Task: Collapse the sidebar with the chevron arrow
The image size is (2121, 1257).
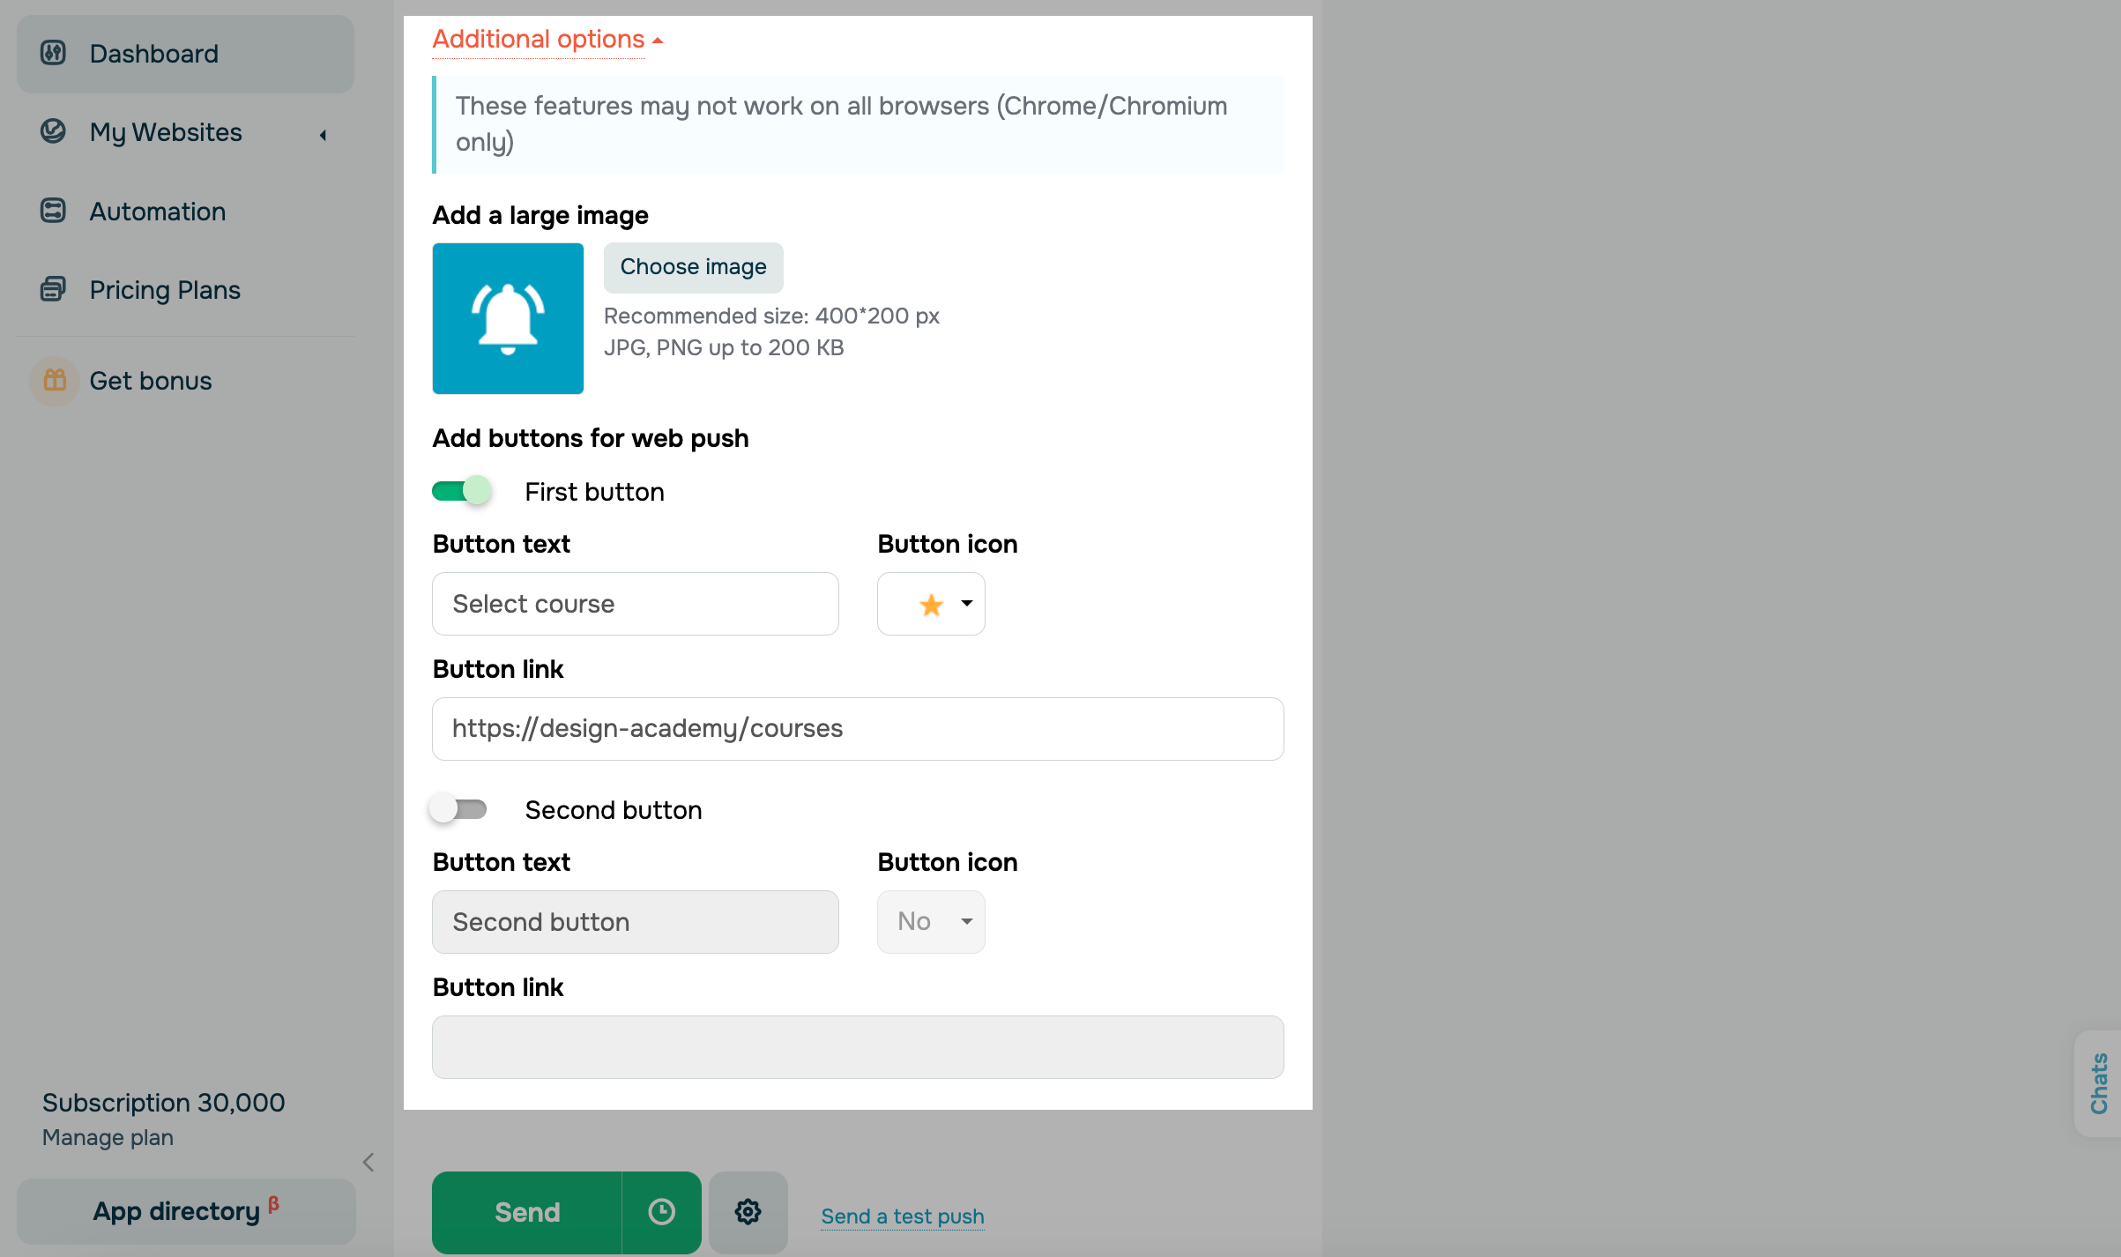Action: pyautogui.click(x=368, y=1163)
